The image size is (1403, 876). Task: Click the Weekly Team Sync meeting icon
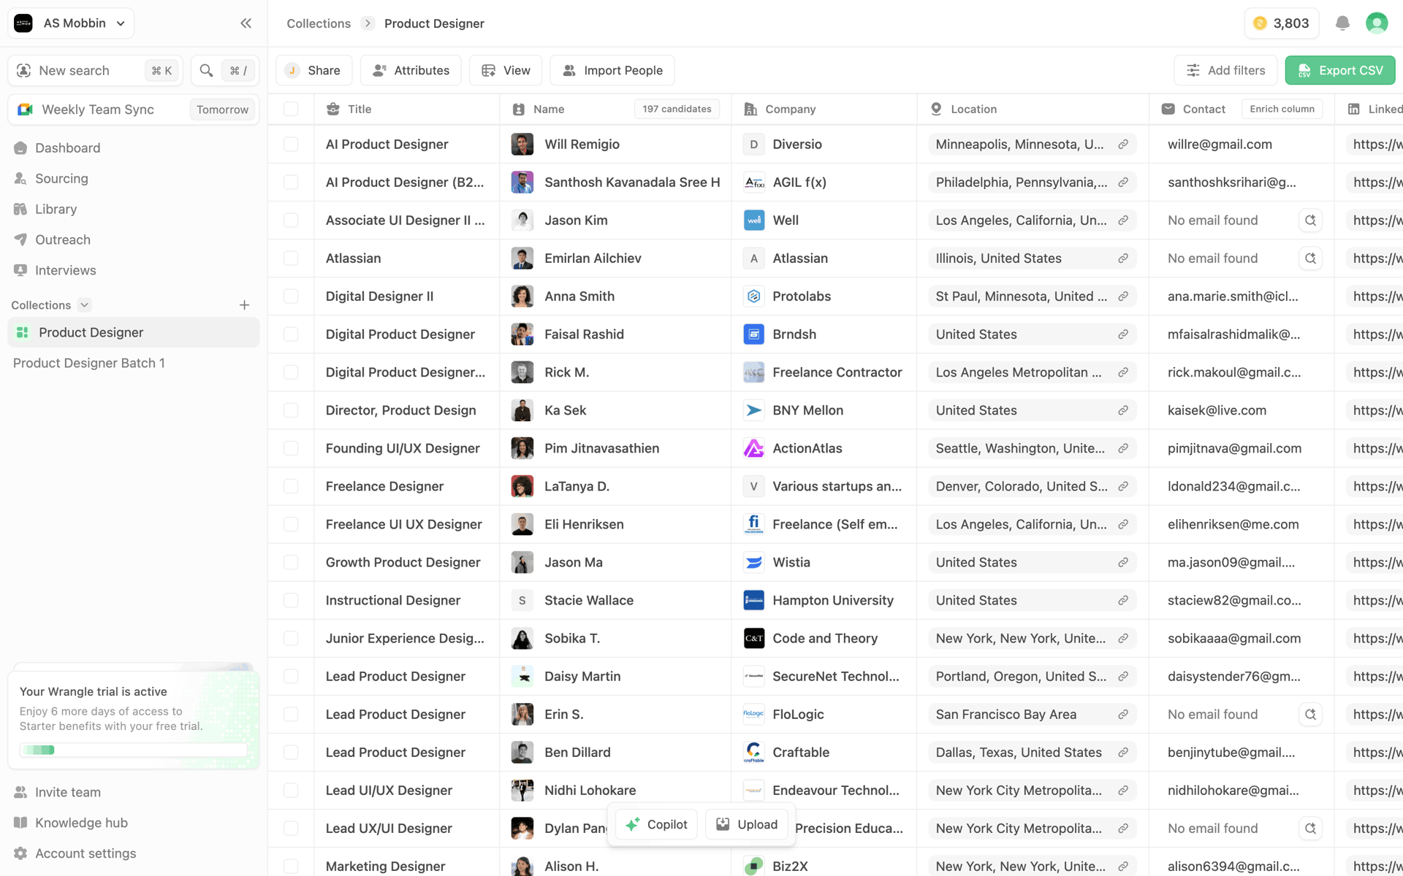(x=26, y=109)
